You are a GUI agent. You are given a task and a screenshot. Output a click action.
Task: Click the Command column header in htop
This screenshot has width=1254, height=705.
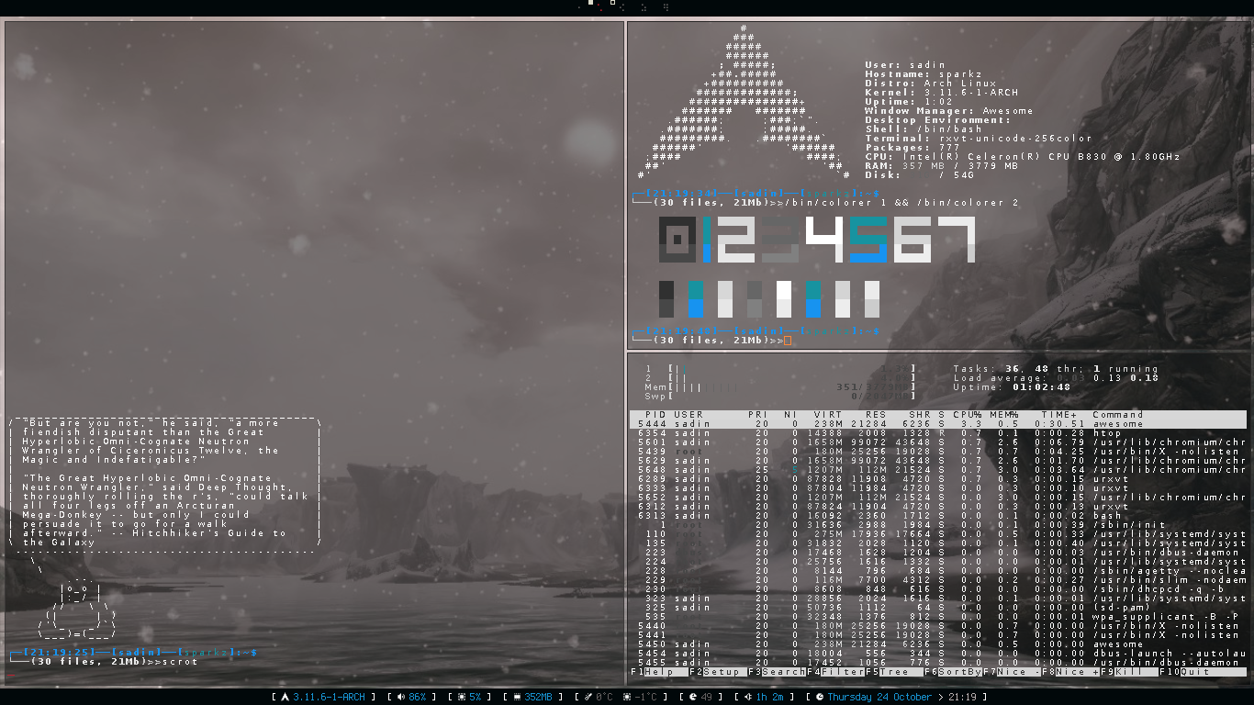1118,414
